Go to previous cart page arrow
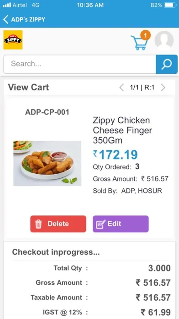179x319 pixels. [x=121, y=88]
